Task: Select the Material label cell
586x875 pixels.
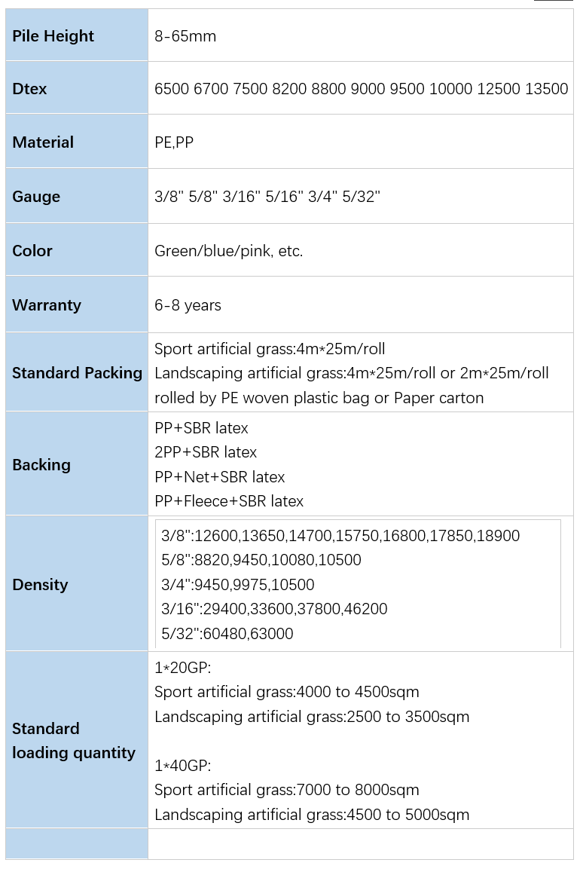Action: 76,142
